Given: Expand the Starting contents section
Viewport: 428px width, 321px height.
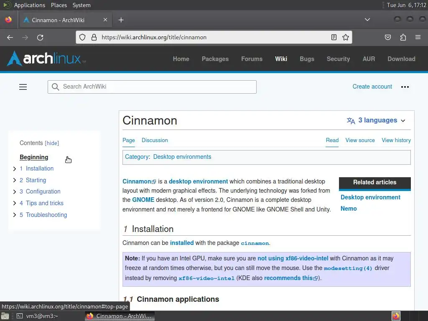Looking at the screenshot, I should [15, 180].
